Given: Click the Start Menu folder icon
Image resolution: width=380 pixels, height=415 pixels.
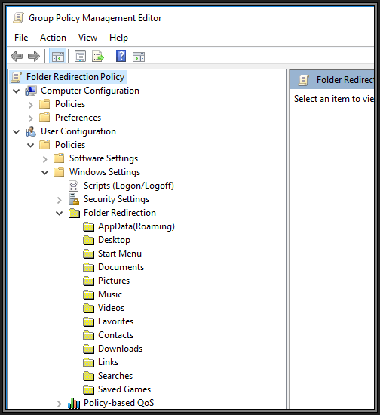Looking at the screenshot, I should point(88,254).
